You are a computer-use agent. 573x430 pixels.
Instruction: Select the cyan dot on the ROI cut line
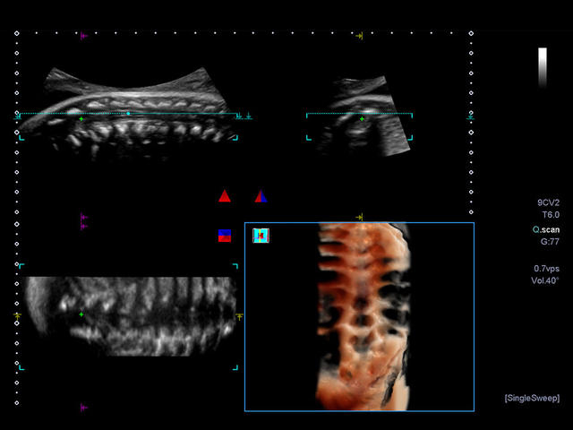pyautogui.click(x=128, y=114)
